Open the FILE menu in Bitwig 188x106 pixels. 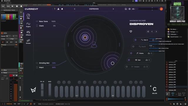point(3,6)
